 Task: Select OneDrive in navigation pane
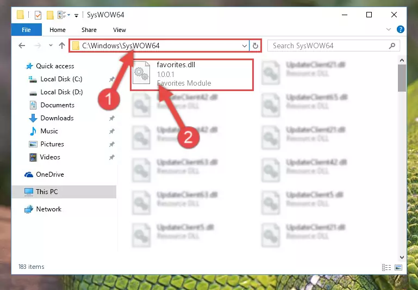click(x=50, y=175)
